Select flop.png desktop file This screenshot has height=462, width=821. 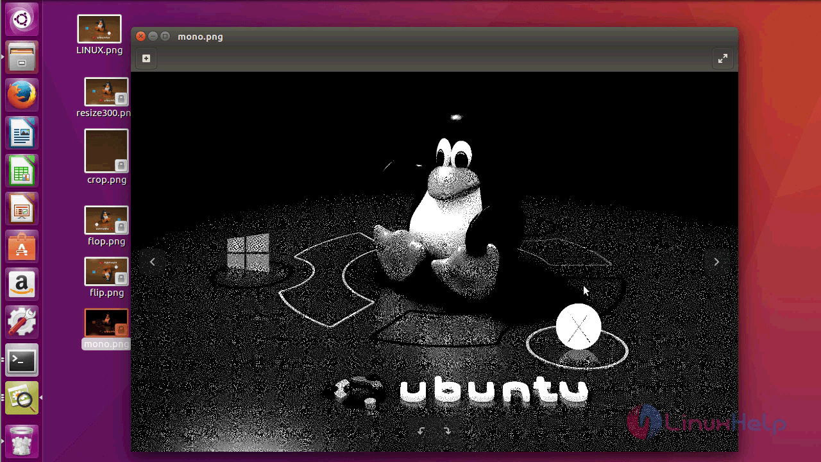[x=106, y=226]
